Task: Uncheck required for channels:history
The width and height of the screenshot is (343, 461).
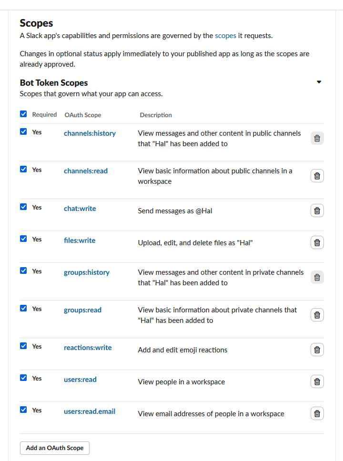Action: [x=23, y=131]
